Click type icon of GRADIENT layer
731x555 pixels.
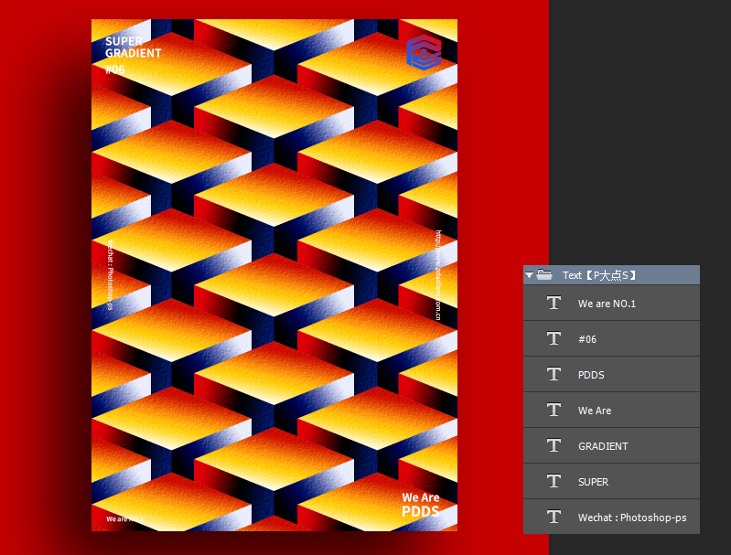554,445
